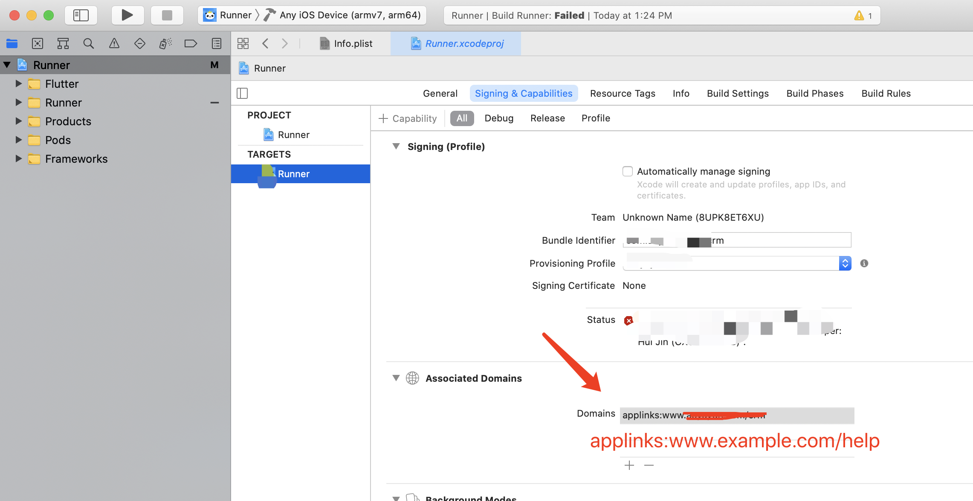Collapse the Associated Domains section
The height and width of the screenshot is (501, 973).
[x=396, y=378]
